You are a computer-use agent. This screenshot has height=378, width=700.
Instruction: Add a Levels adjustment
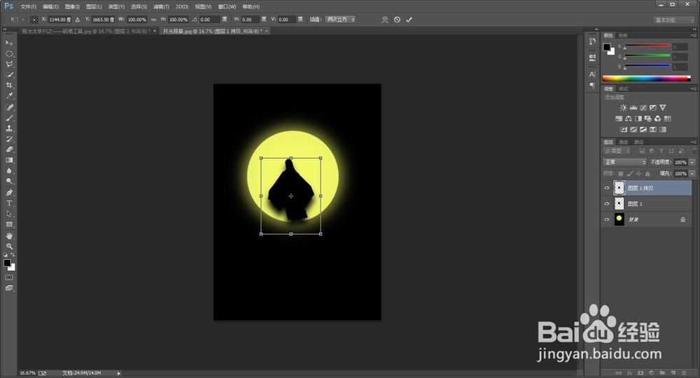click(x=633, y=108)
